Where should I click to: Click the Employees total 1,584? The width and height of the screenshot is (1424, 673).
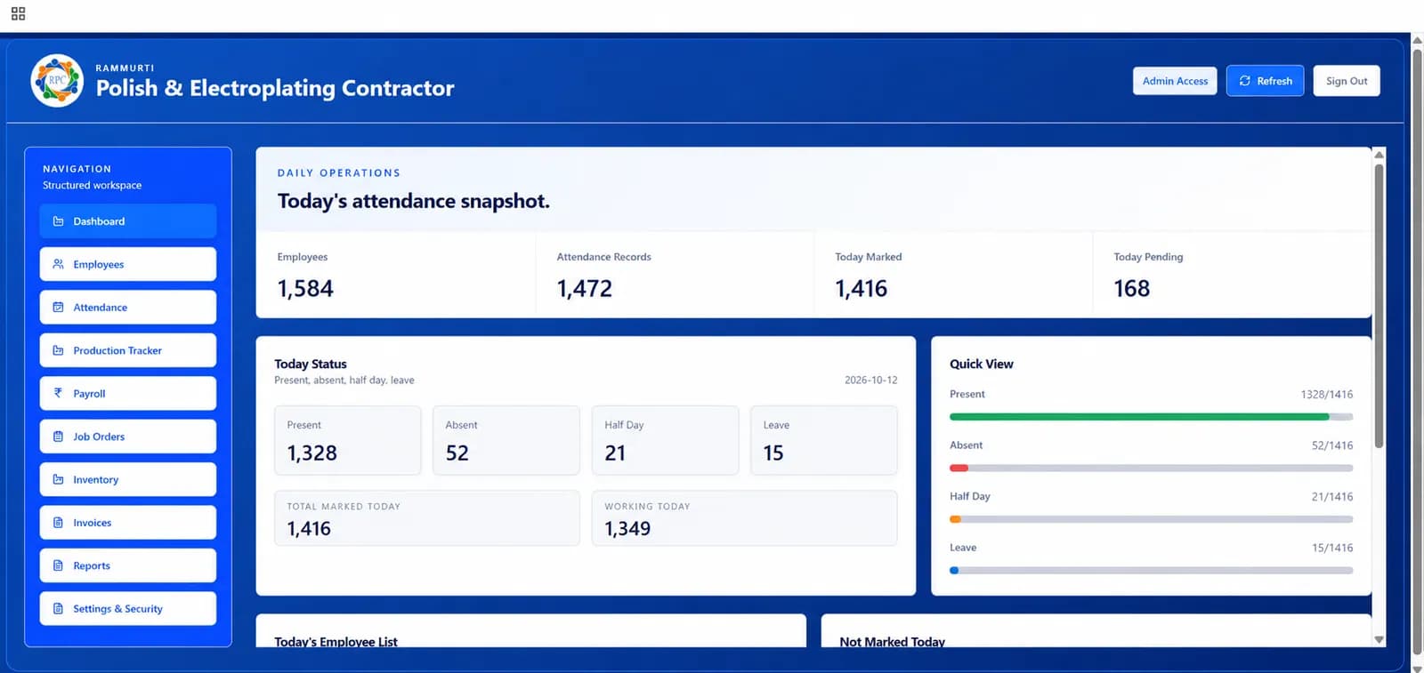(305, 289)
